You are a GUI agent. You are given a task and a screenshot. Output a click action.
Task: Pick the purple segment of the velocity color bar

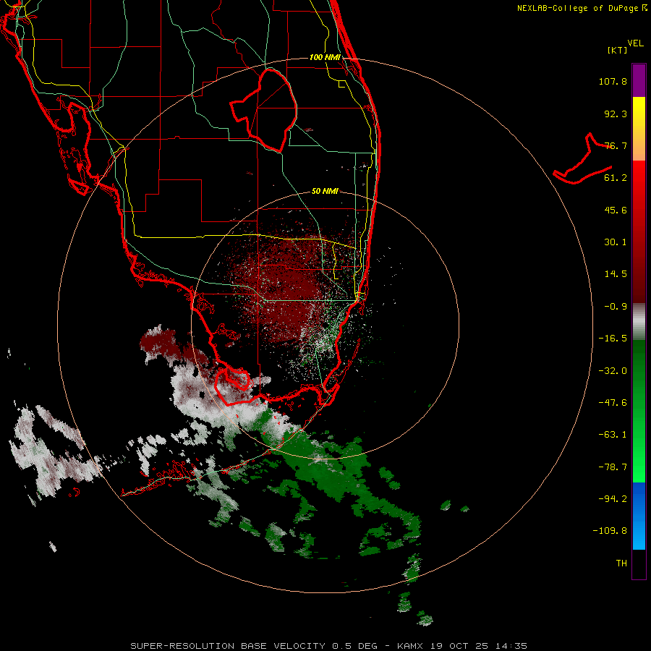pos(639,80)
